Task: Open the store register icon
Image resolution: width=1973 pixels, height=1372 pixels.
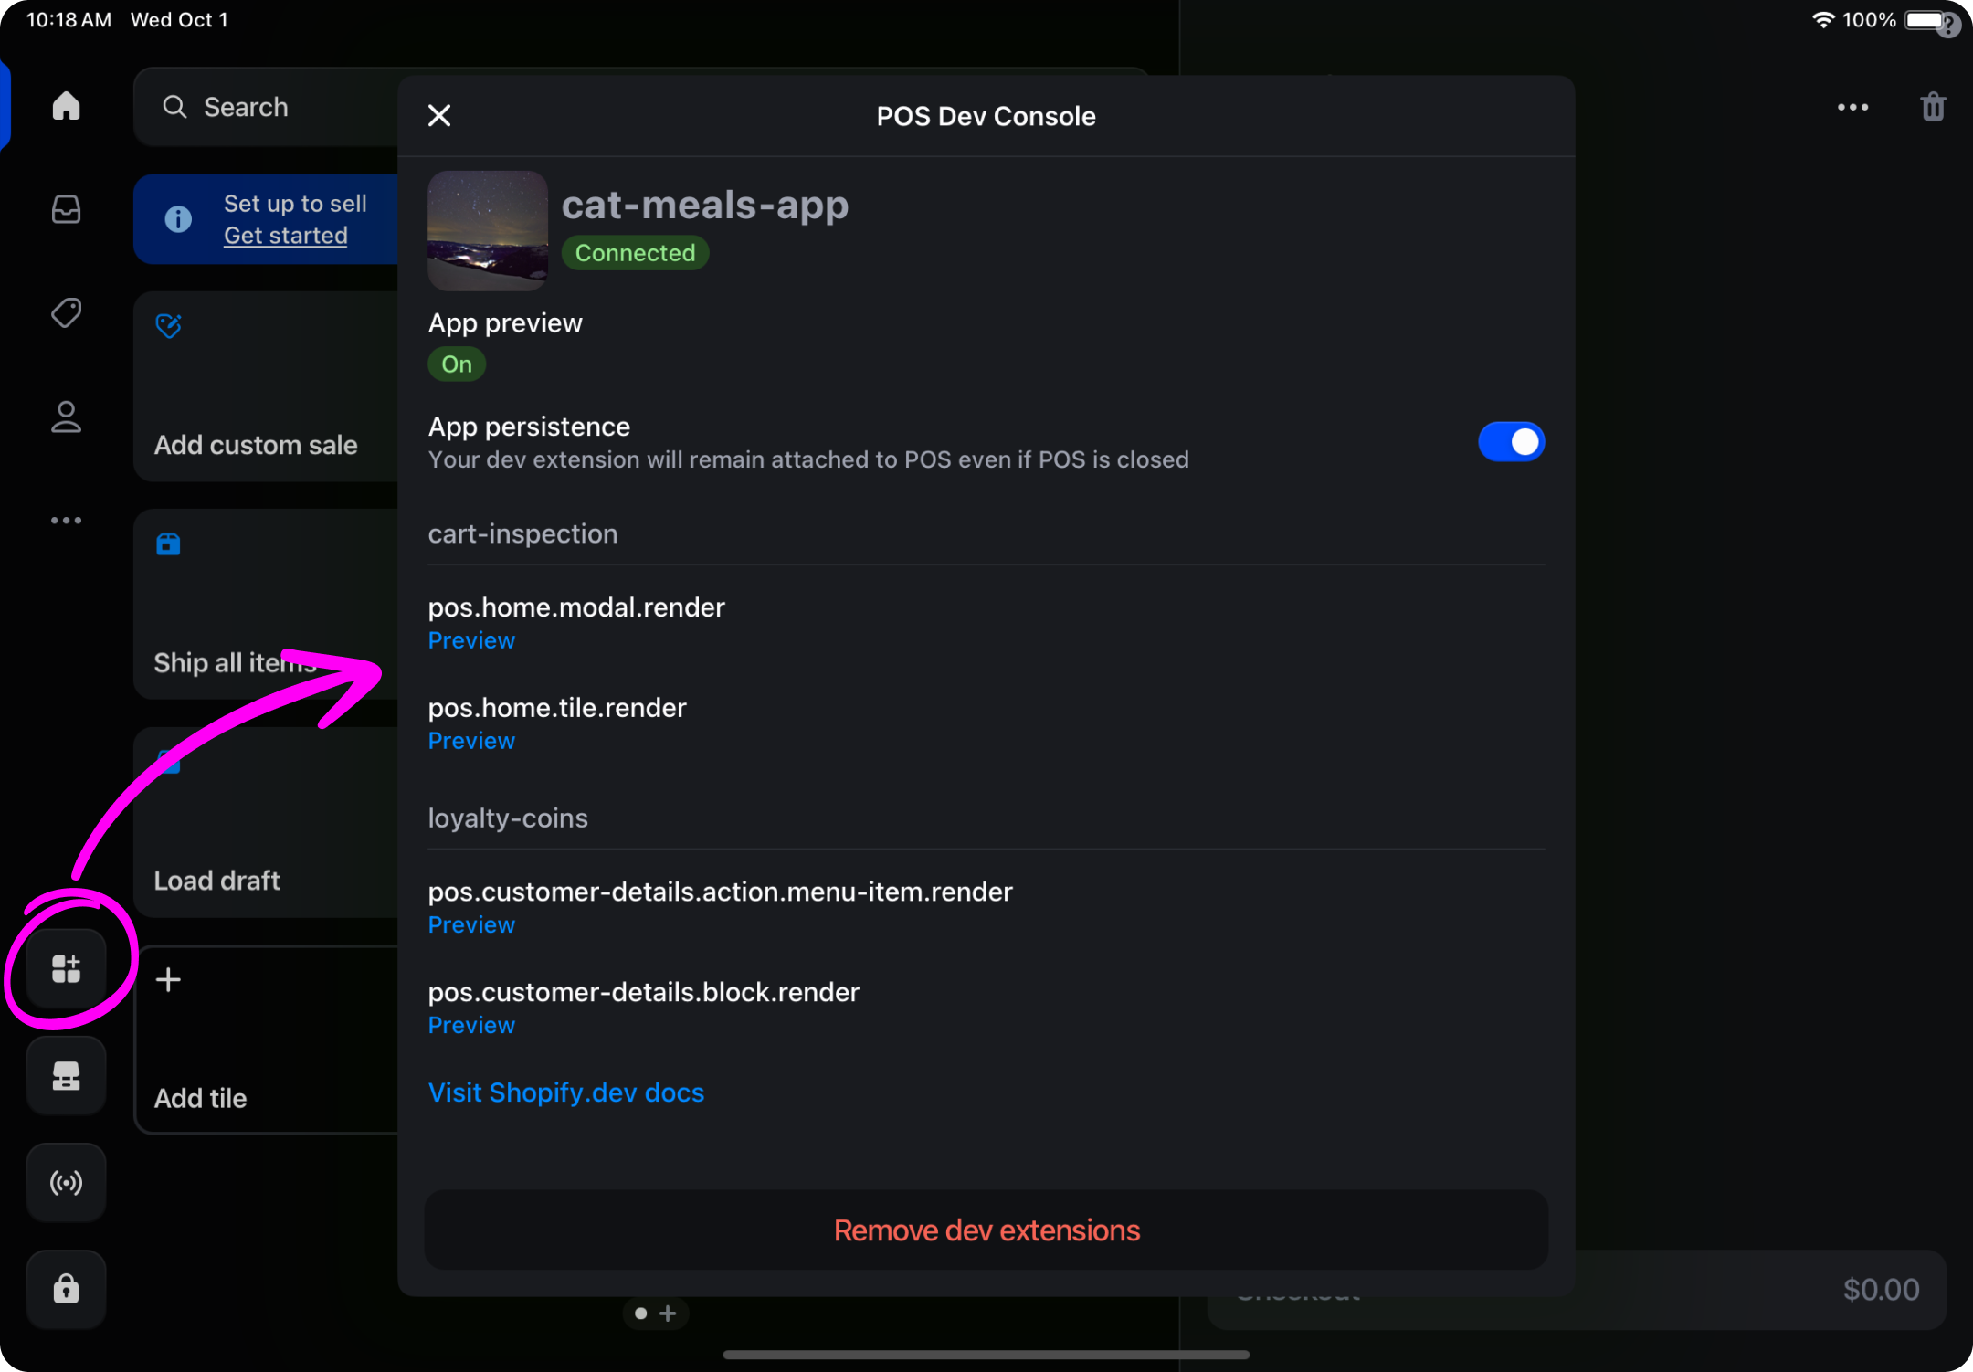Action: 66,1076
